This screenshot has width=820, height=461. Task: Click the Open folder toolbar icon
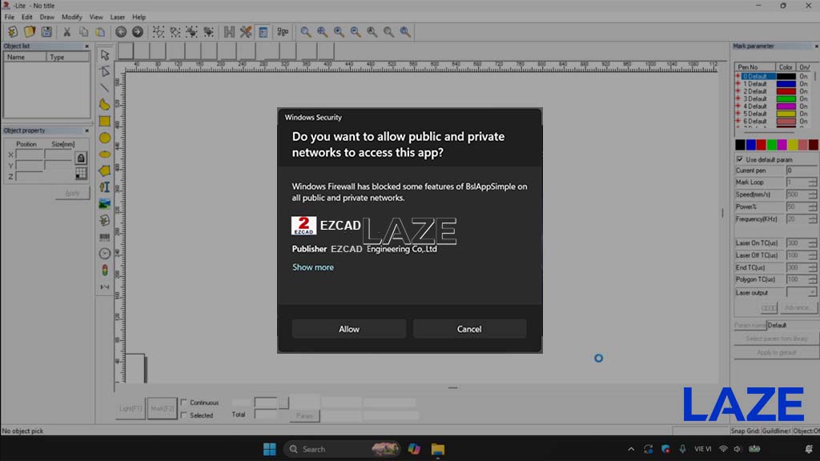click(30, 32)
